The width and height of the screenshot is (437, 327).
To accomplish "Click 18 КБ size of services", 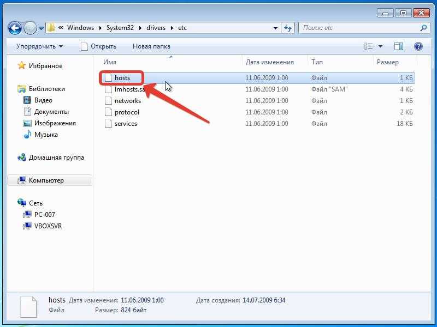I will coord(404,124).
